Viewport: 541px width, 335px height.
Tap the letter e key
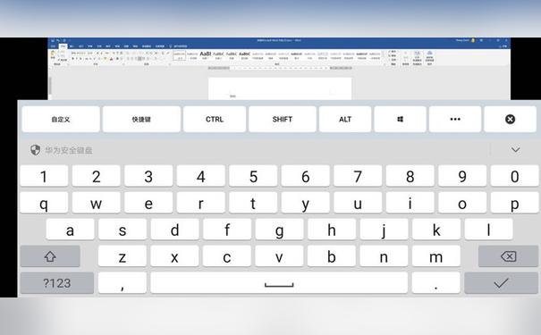(148, 203)
